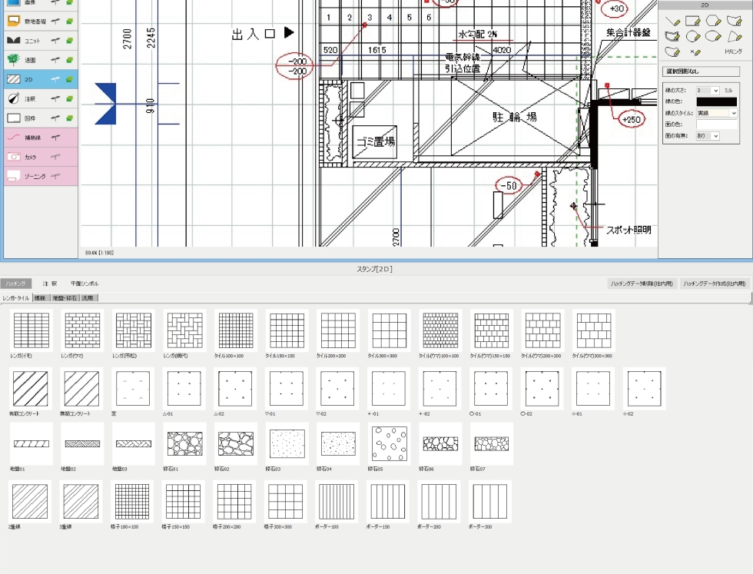Open the 線のスタイル dropdown

point(733,113)
